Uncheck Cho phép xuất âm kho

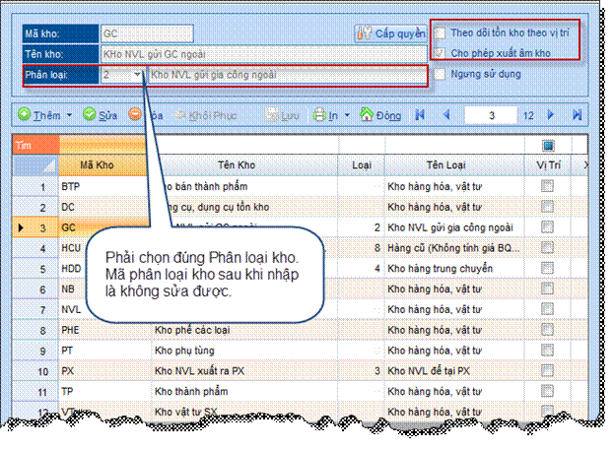[441, 51]
